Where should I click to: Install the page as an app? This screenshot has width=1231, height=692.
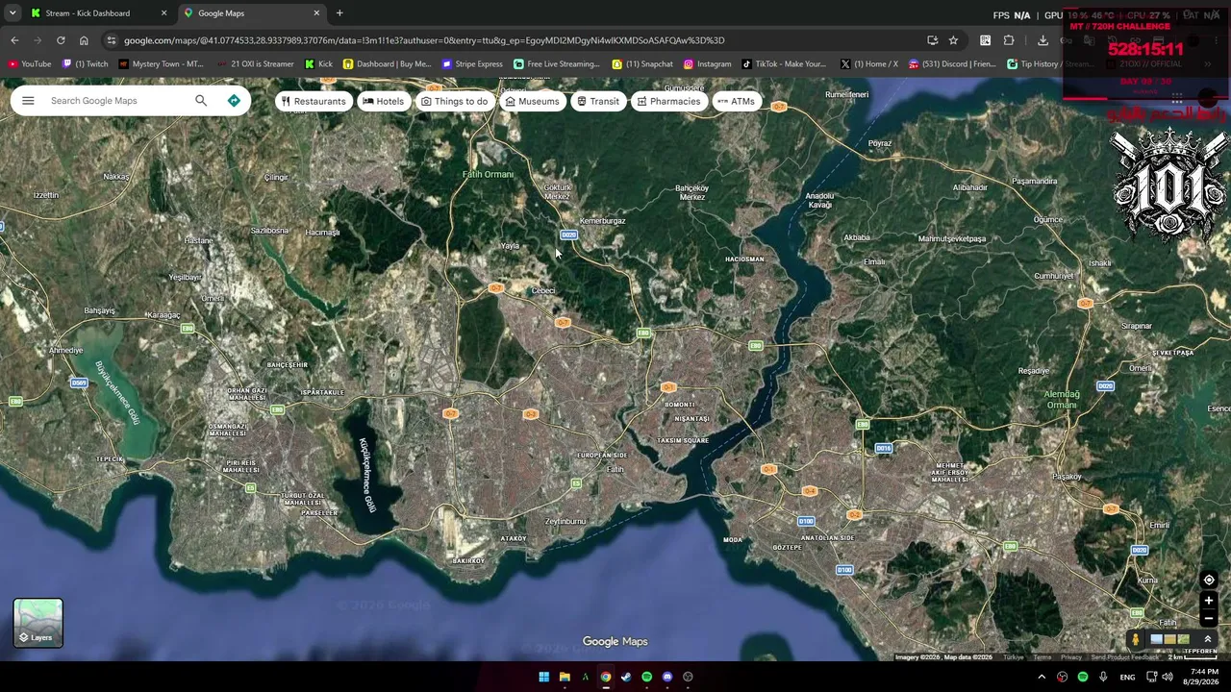pyautogui.click(x=932, y=40)
